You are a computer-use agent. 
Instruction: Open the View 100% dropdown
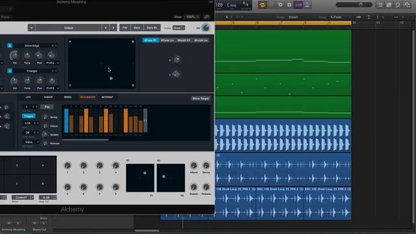coord(192,17)
